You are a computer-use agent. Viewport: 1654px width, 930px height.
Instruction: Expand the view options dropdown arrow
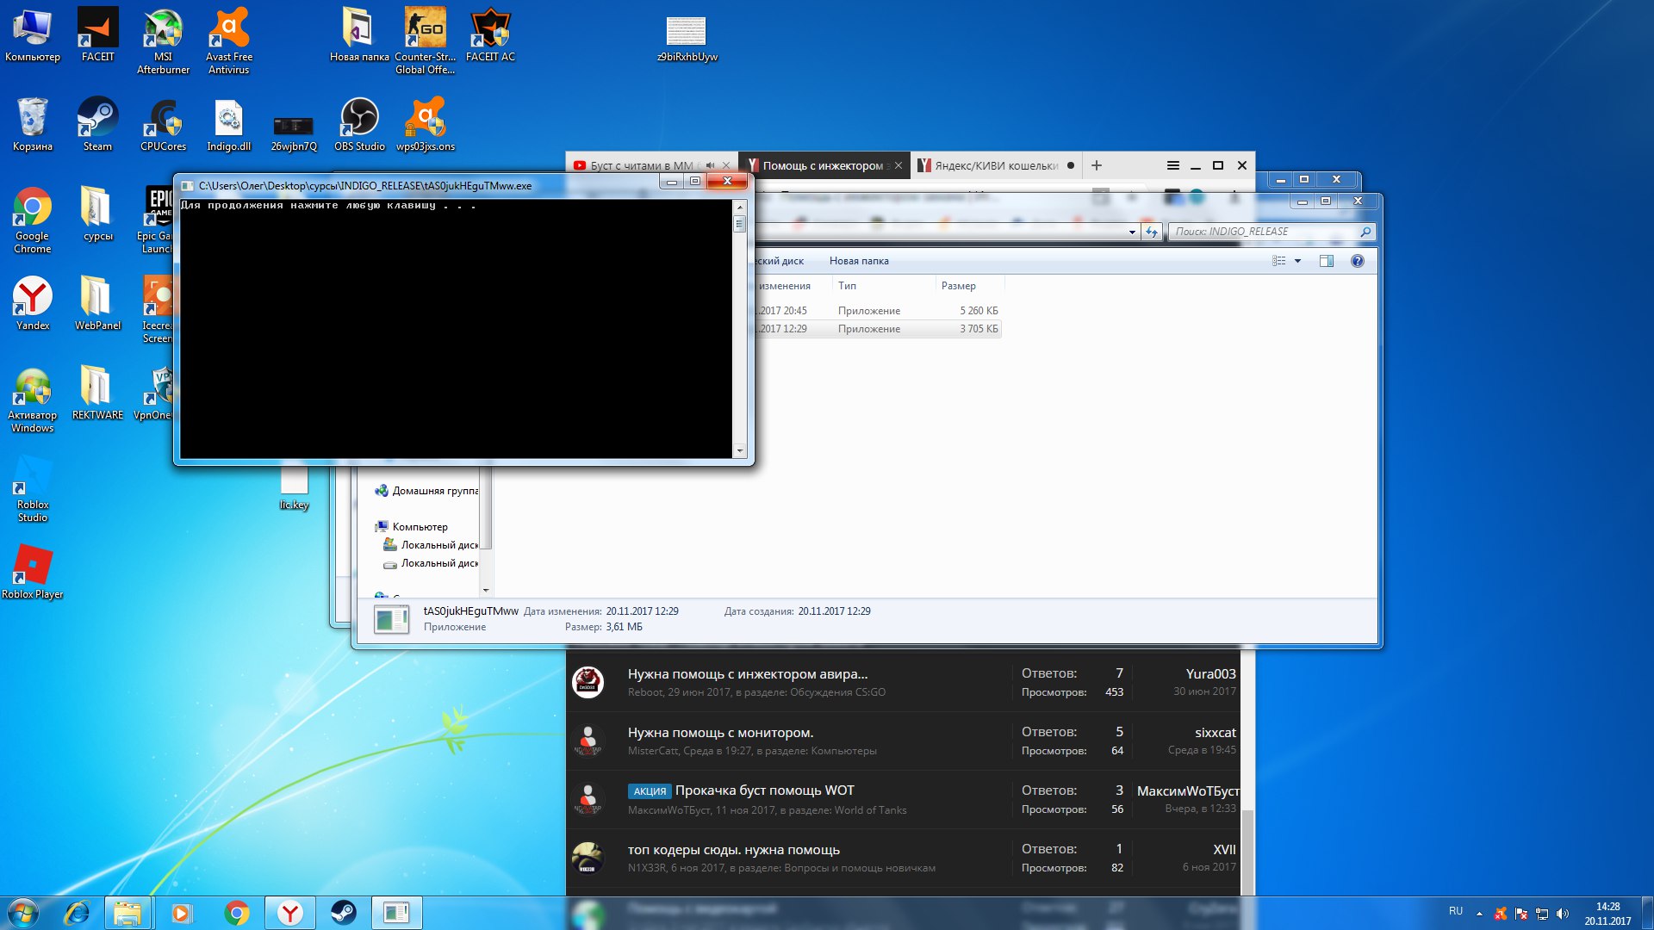(x=1297, y=261)
